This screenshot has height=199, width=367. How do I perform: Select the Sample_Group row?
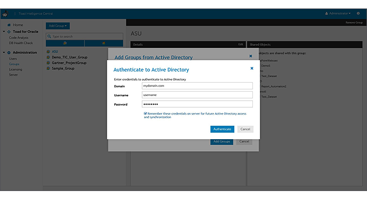63,68
